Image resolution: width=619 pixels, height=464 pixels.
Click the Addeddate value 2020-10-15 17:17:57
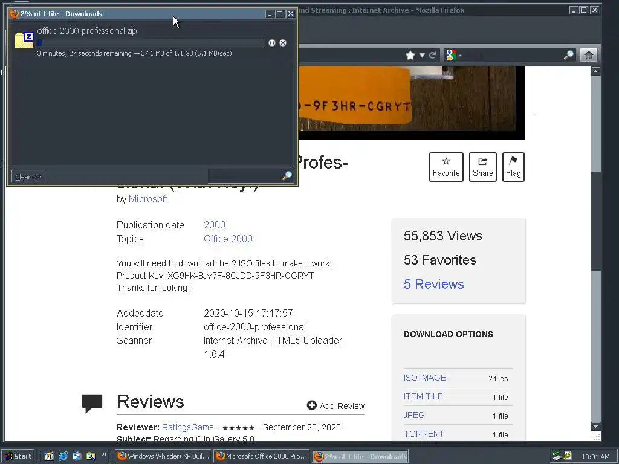pyautogui.click(x=248, y=314)
